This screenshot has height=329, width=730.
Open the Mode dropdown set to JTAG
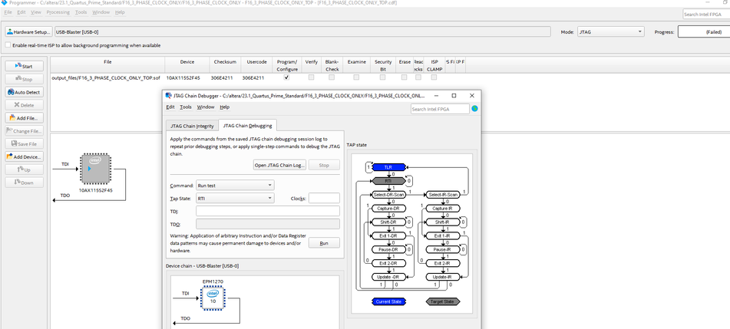pyautogui.click(x=610, y=32)
